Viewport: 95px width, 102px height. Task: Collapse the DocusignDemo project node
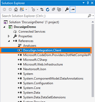click(4, 27)
